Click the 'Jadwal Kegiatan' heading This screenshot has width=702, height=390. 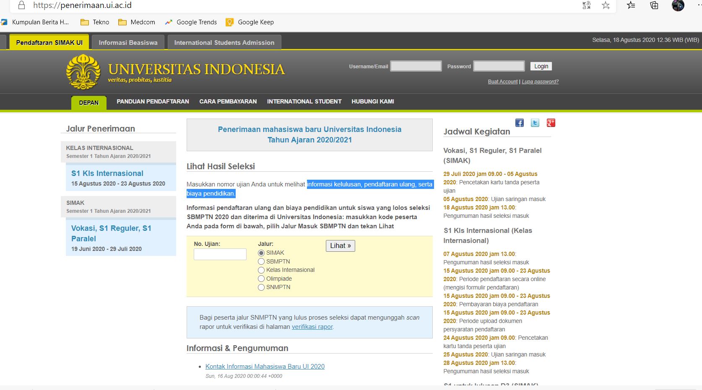click(x=477, y=132)
